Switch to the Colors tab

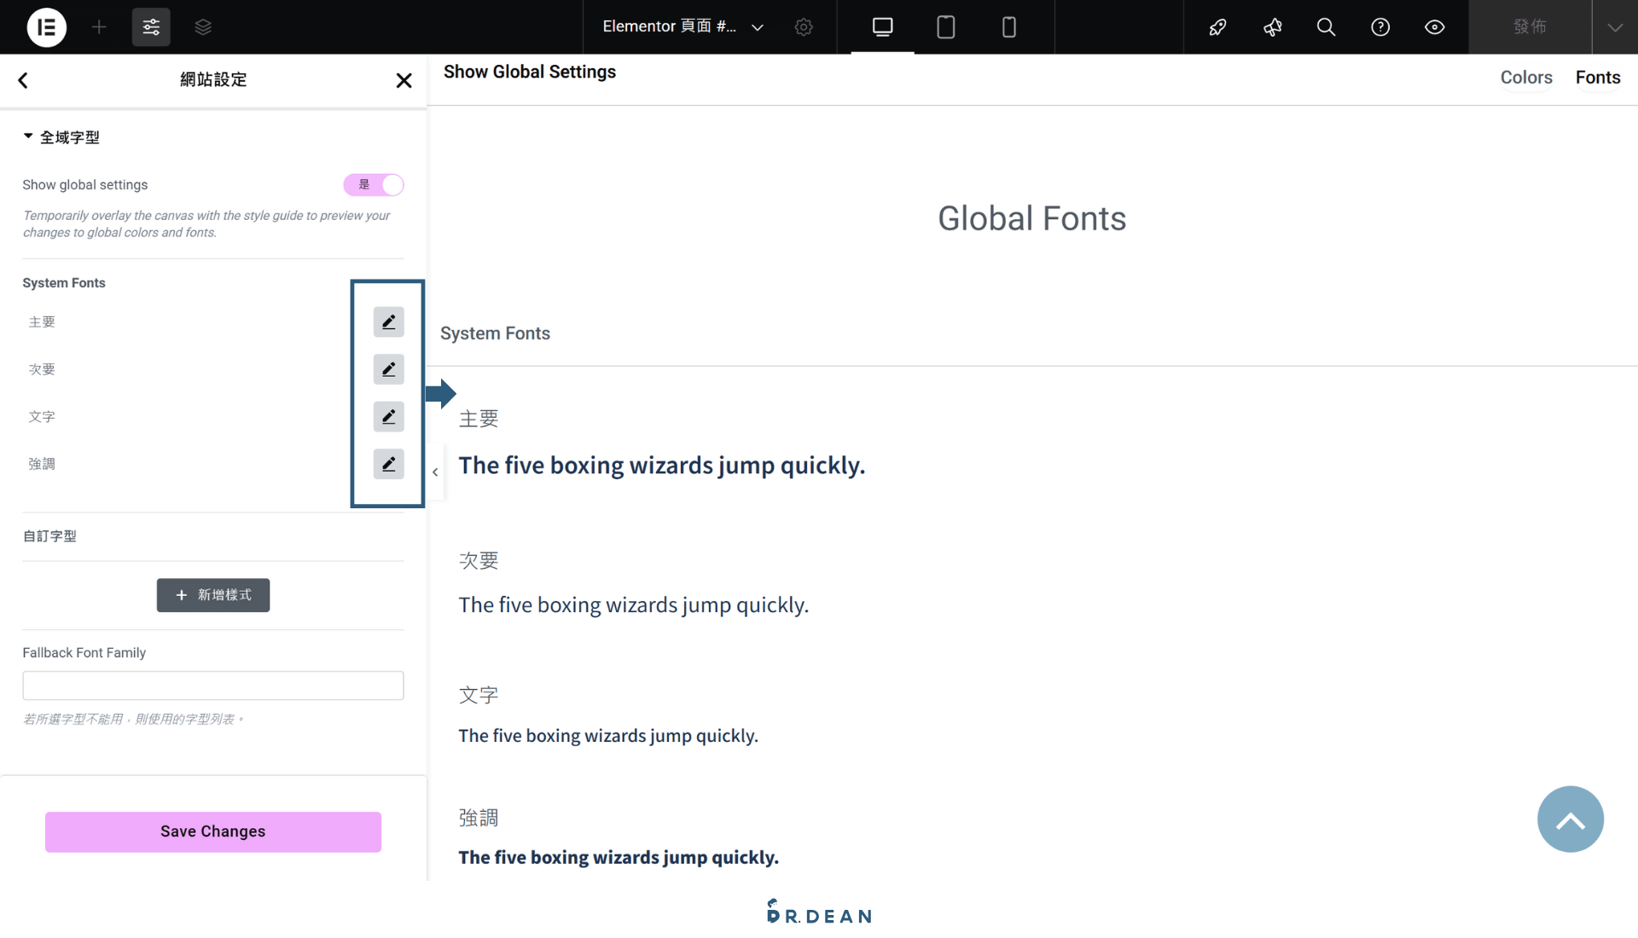click(x=1526, y=78)
